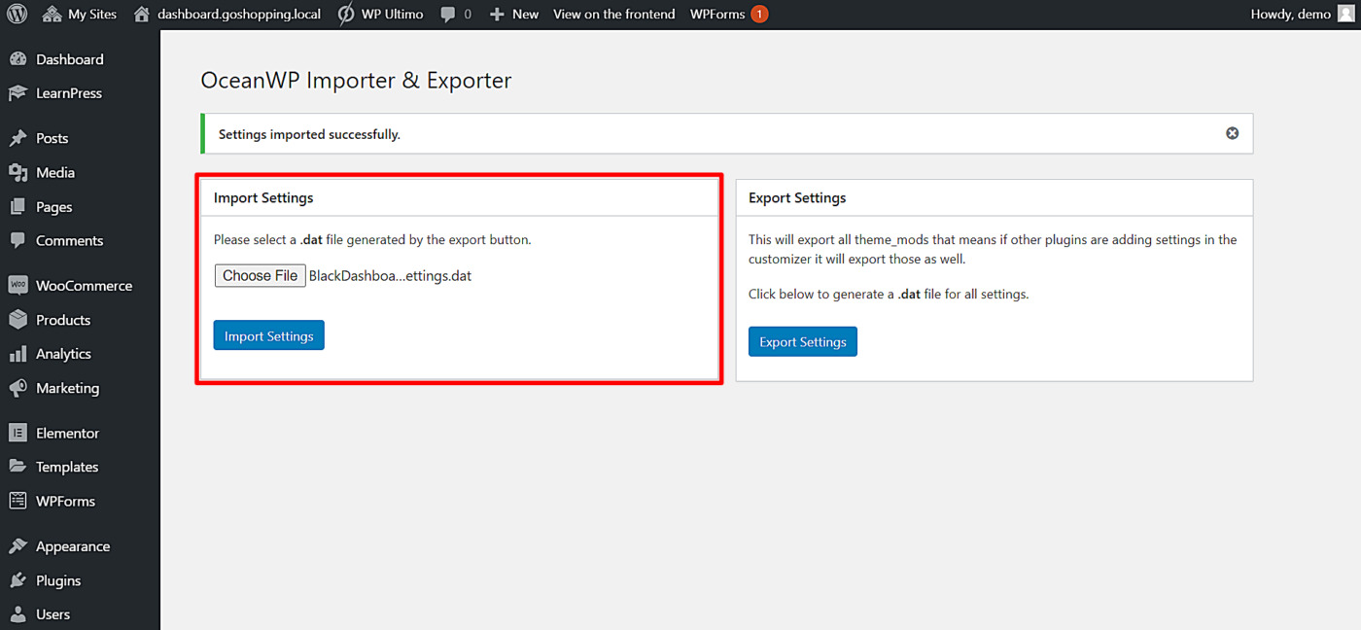Open the My Sites menu
Viewport: 1361px width, 630px height.
(x=80, y=15)
